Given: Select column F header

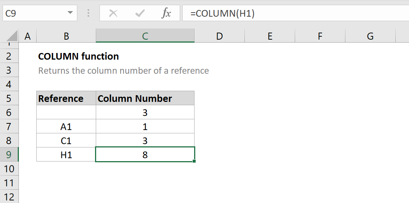Looking at the screenshot, I should (320, 36).
